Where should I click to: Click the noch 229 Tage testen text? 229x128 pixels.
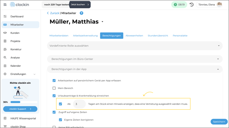click(x=56, y=5)
